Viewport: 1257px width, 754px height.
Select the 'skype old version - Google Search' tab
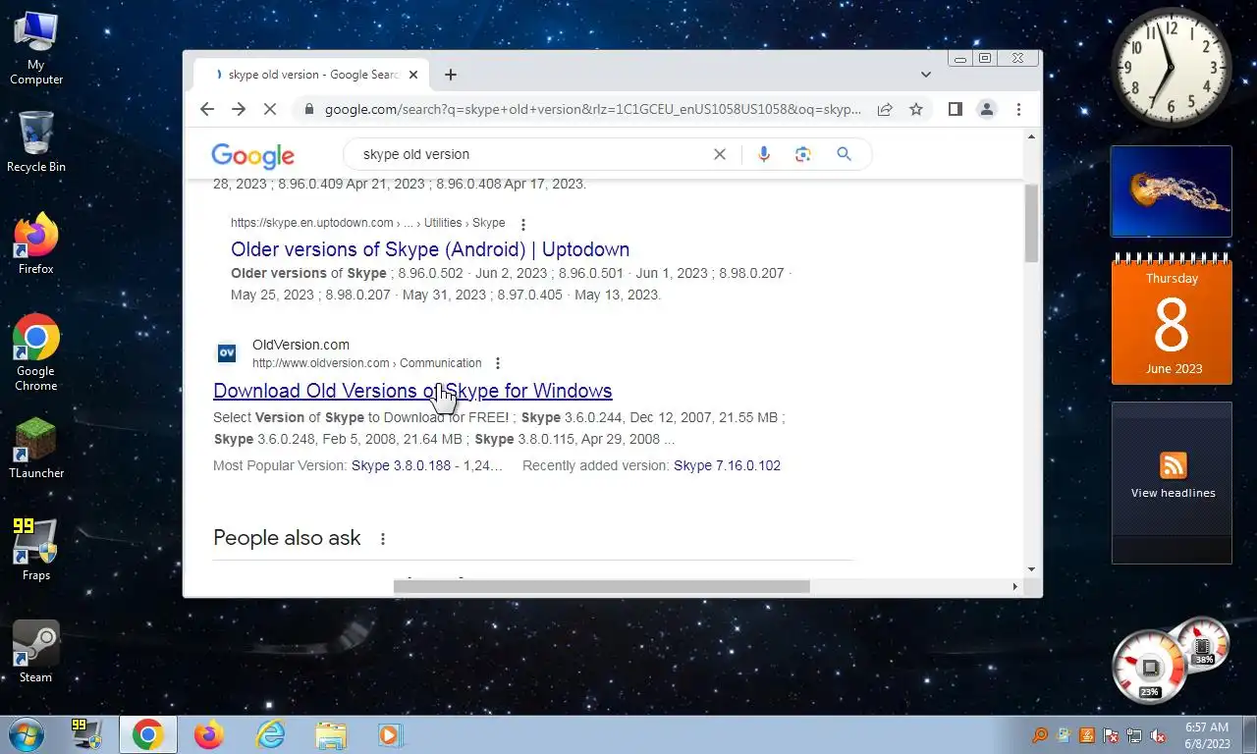click(x=310, y=75)
